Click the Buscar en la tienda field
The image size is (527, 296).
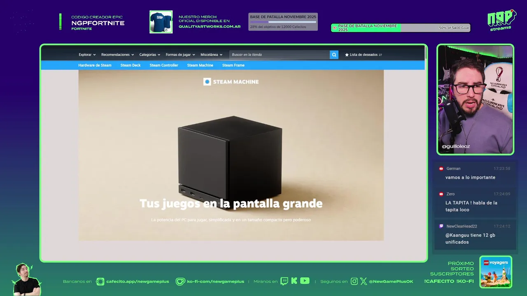tap(280, 55)
